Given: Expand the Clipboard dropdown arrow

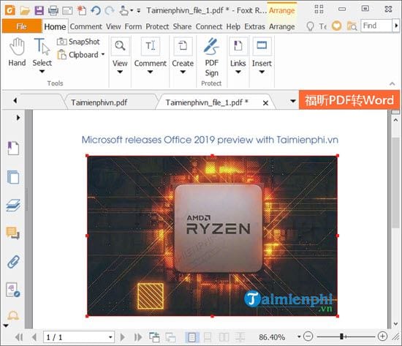Looking at the screenshot, I should (103, 54).
